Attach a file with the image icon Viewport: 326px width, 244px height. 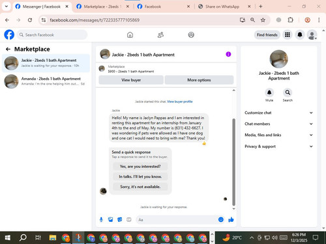(111, 220)
